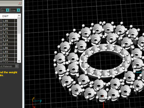
Task: Select the 2,21 DWT cell
Action: [8, 44]
